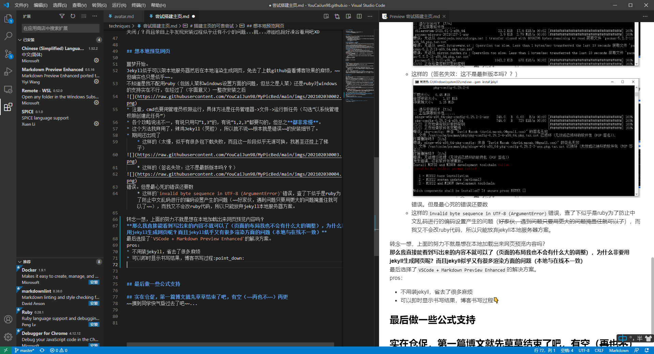Manage Markdown Preview Enhanced extension gear

coord(96,81)
